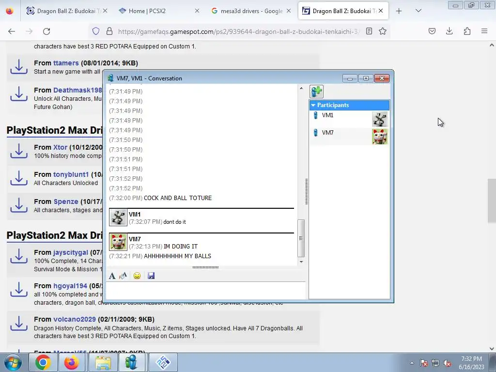Image resolution: width=496 pixels, height=372 pixels.
Task: Open the font formatting A button
Action: (112, 276)
